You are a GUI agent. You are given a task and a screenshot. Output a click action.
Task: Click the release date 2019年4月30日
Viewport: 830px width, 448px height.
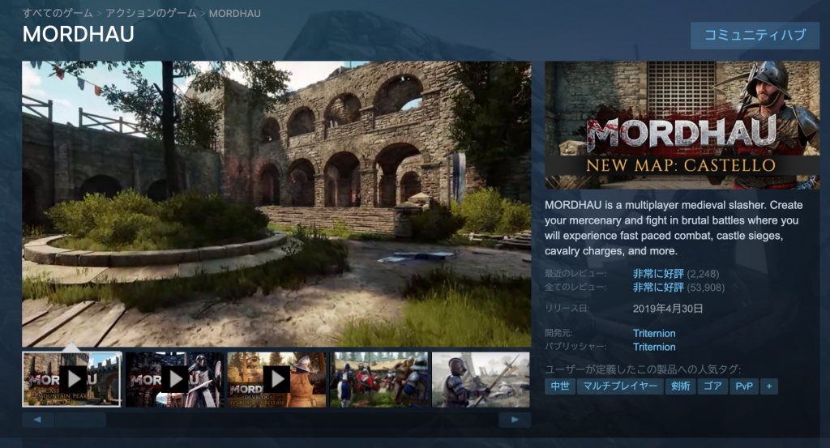pos(668,309)
